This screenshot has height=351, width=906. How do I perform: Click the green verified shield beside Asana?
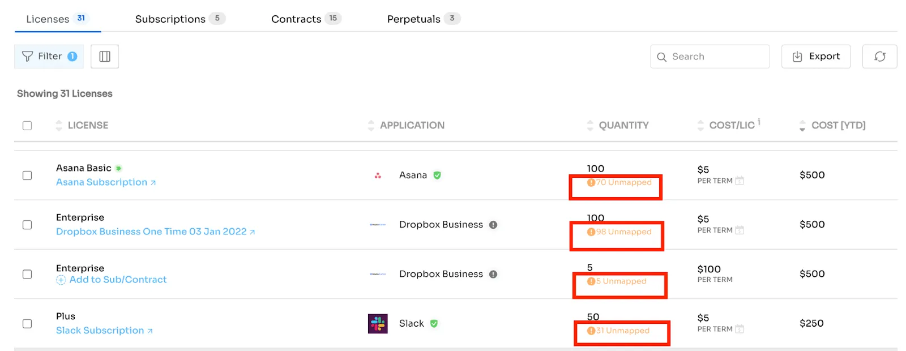pyautogui.click(x=437, y=175)
